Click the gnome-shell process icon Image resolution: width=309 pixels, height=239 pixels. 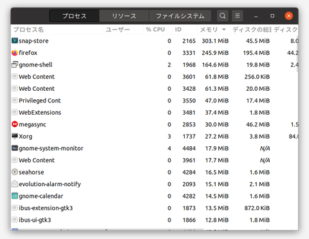(x=15, y=64)
